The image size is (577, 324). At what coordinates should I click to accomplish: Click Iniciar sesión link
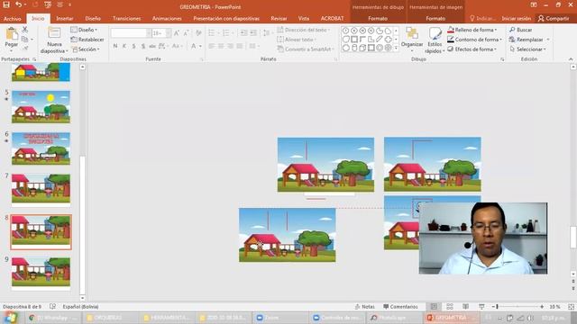517,18
